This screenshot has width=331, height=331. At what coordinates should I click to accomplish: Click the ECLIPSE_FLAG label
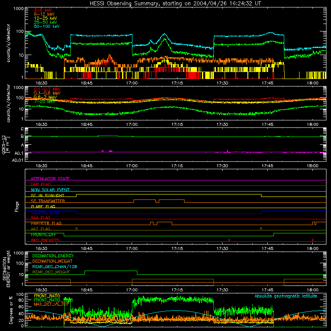[45, 212]
